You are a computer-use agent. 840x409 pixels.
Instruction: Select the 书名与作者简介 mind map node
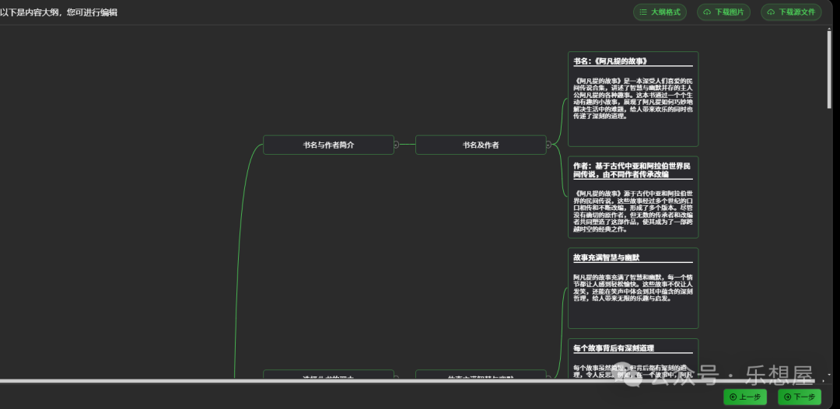tap(328, 145)
